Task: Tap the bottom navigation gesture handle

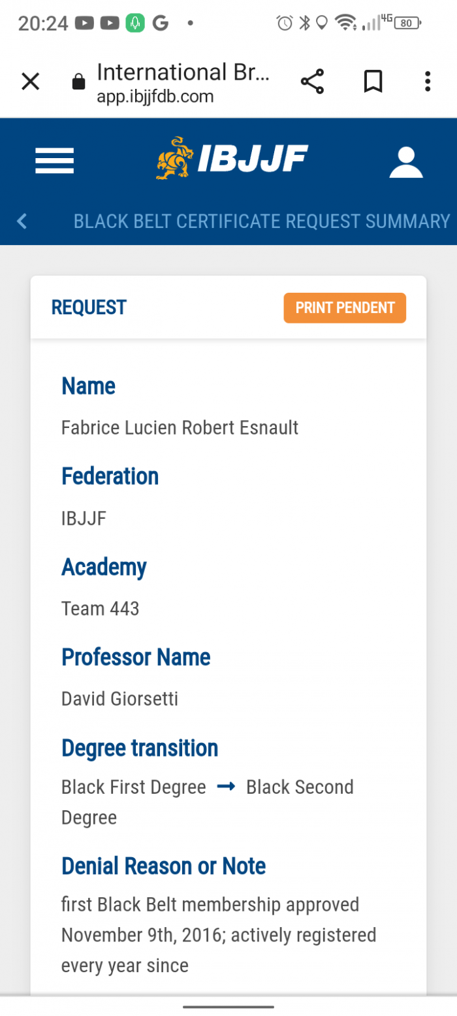Action: tap(228, 1006)
